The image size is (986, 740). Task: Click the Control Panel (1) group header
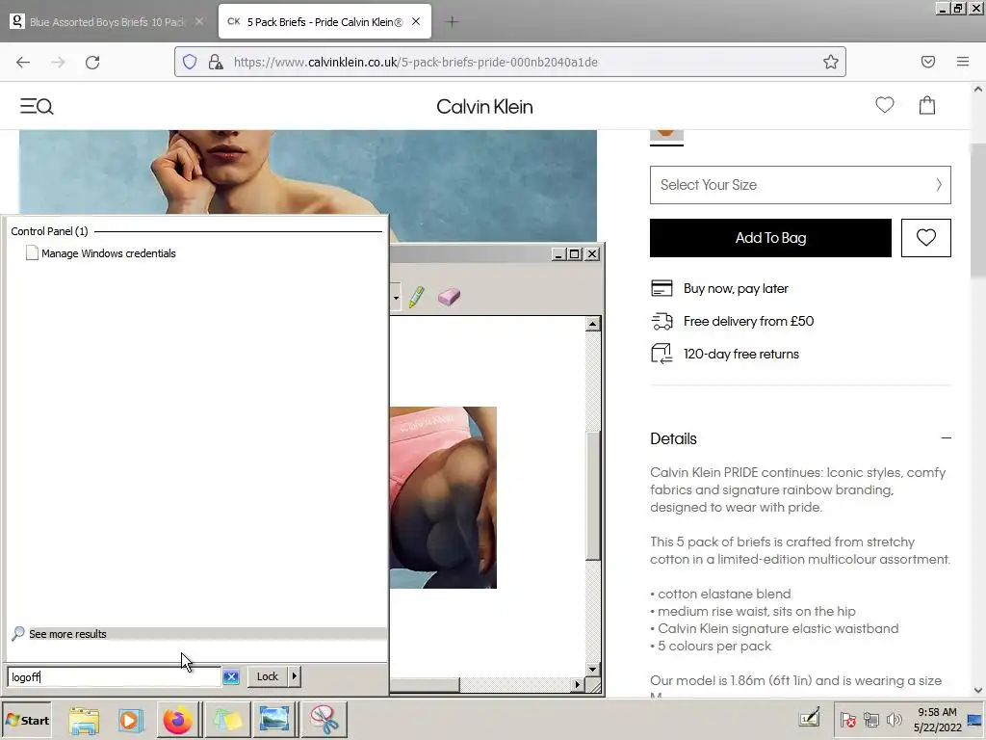pos(49,231)
